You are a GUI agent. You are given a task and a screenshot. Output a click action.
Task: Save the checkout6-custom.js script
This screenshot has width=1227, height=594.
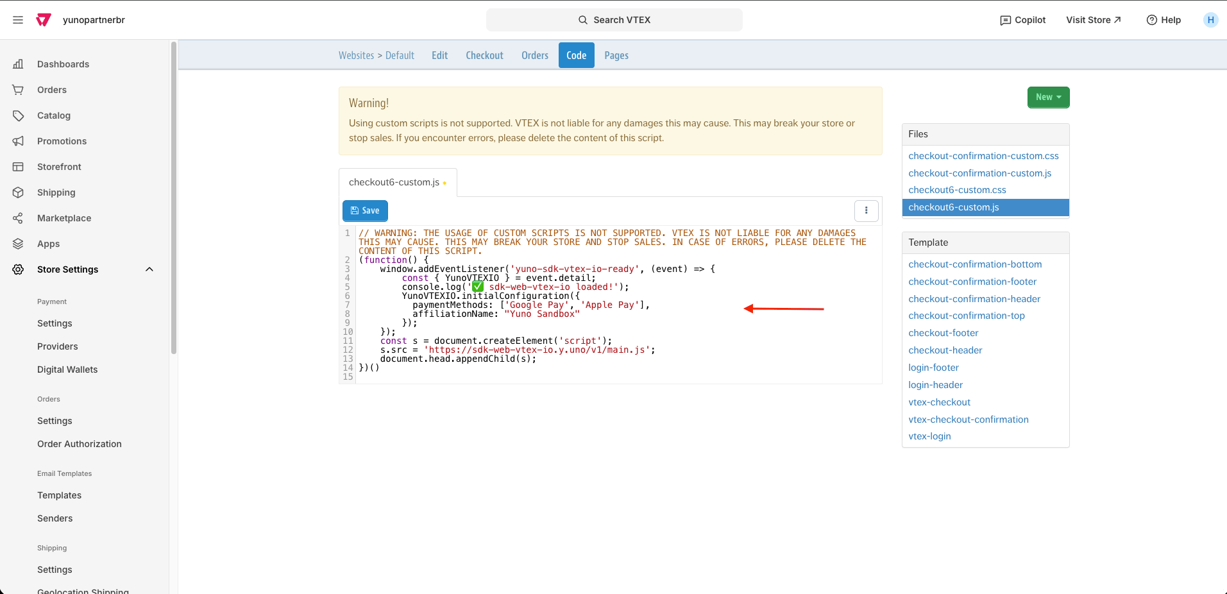[365, 210]
